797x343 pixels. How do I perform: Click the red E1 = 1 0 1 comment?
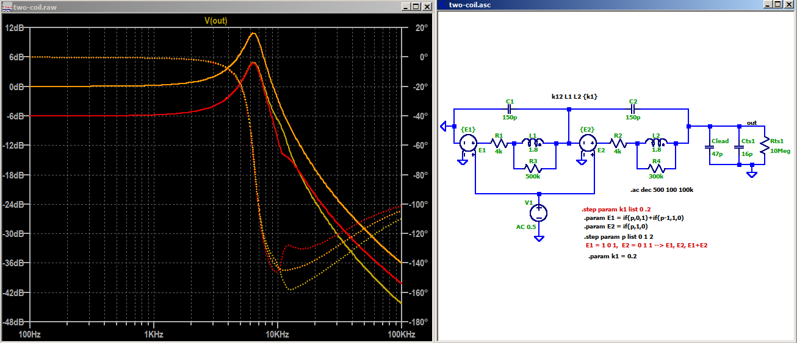(x=646, y=245)
